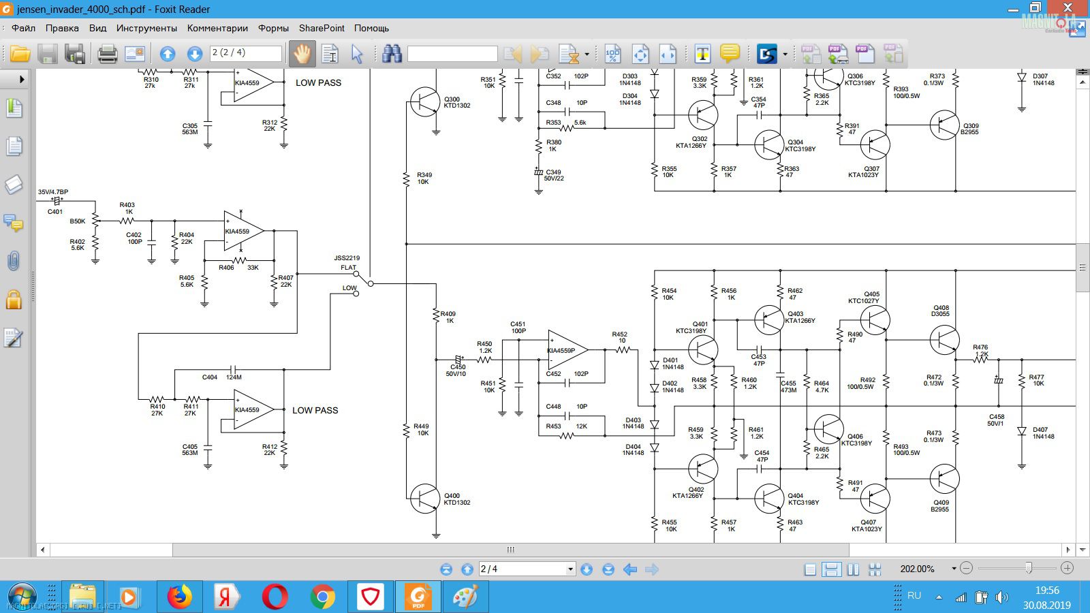The height and width of the screenshot is (613, 1090).
Task: Go to previous page with blue up arrow
Action: coord(168,54)
